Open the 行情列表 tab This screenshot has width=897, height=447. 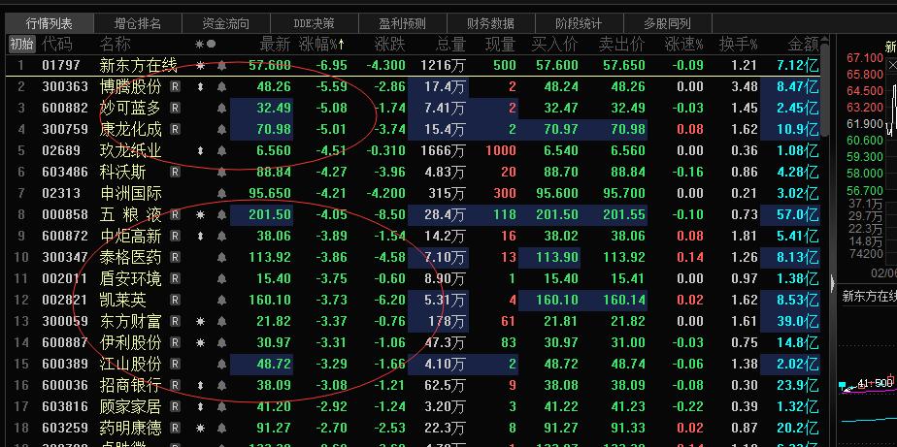pyautogui.click(x=50, y=23)
